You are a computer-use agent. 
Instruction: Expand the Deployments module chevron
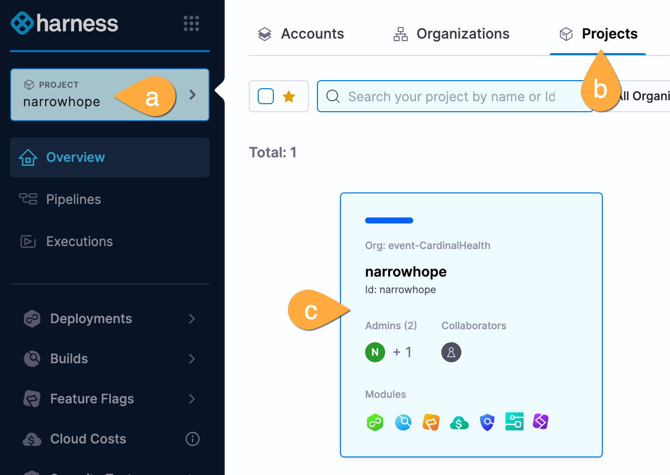(192, 319)
